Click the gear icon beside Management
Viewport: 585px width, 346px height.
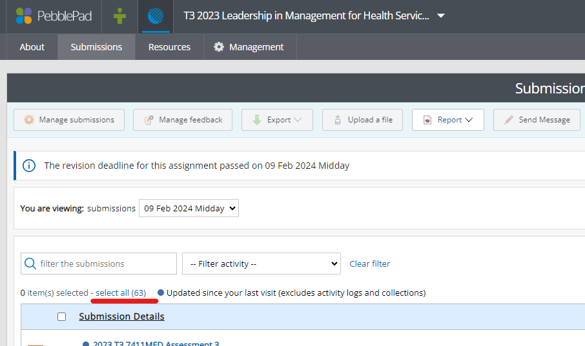[x=219, y=47]
